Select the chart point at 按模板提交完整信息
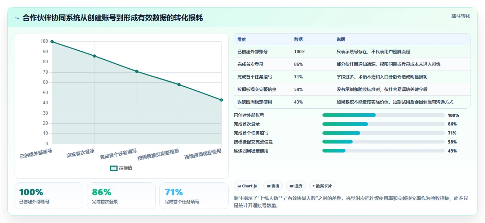The height and width of the screenshot is (223, 485). [x=179, y=85]
